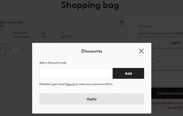183x116 pixels.
Task: Click the S$ 29.95 total price
Action: tap(66, 37)
